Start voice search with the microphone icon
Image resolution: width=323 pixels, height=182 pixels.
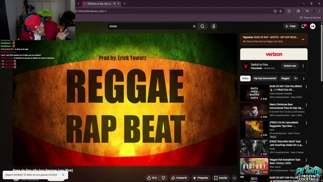pyautogui.click(x=214, y=26)
